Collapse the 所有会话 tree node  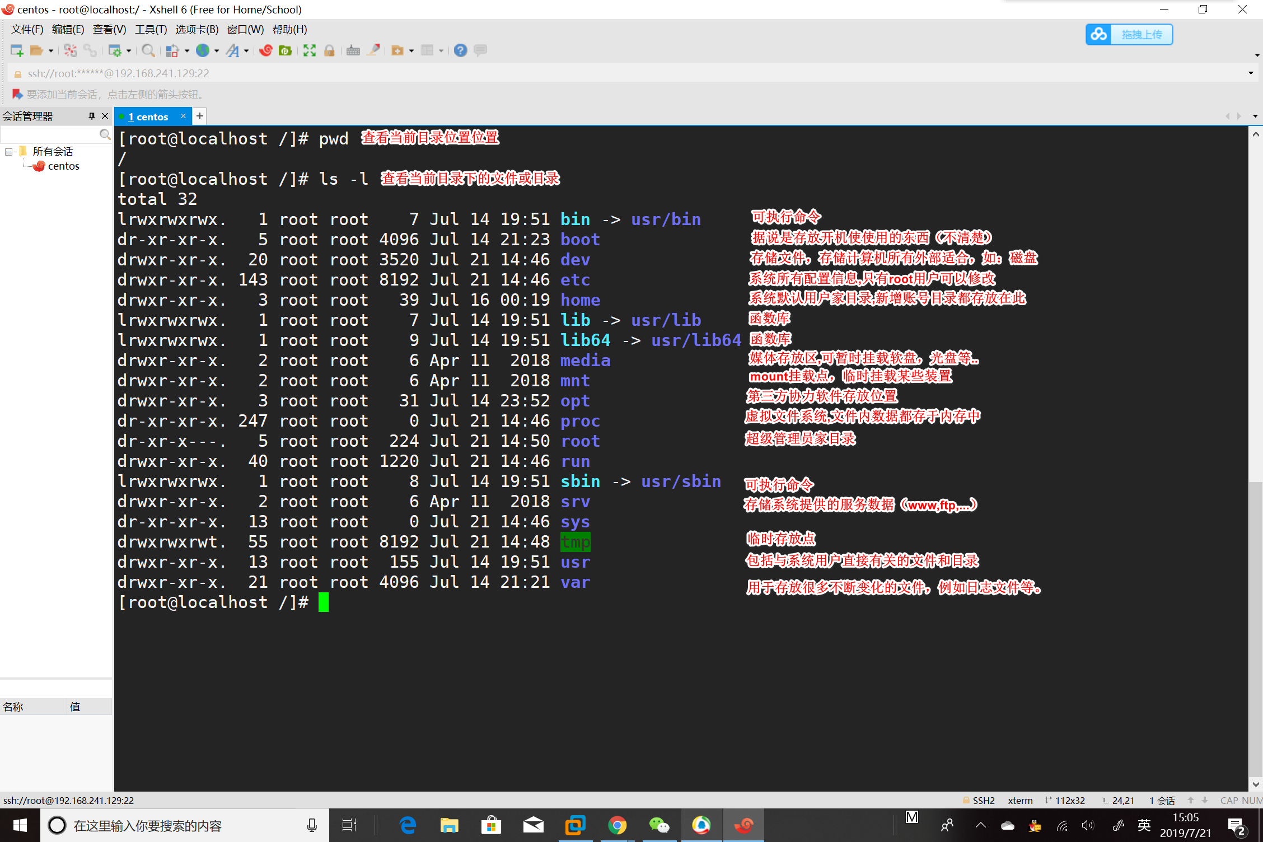(x=8, y=152)
